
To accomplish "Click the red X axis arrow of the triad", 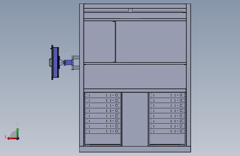I will point(12,139).
